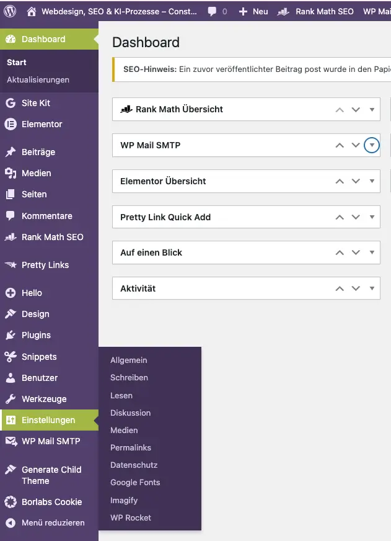Viewport: 391px width, 541px height.
Task: Toggle the WP Mail SMTP panel open
Action: (372, 145)
